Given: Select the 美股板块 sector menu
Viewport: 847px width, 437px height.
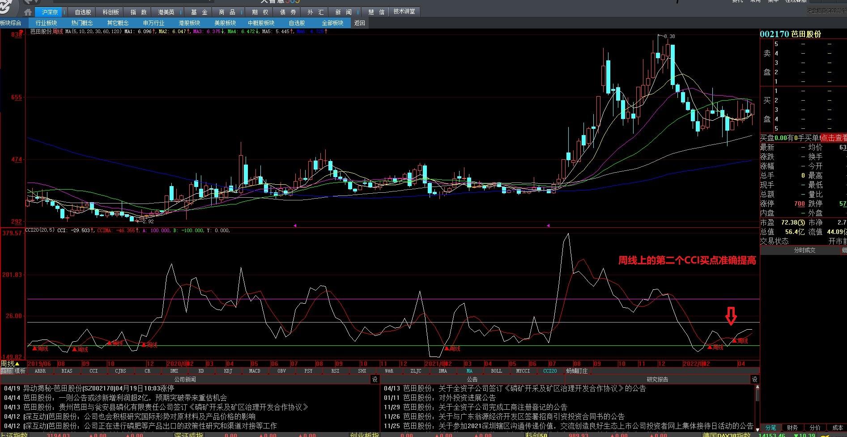Looking at the screenshot, I should pyautogui.click(x=225, y=23).
